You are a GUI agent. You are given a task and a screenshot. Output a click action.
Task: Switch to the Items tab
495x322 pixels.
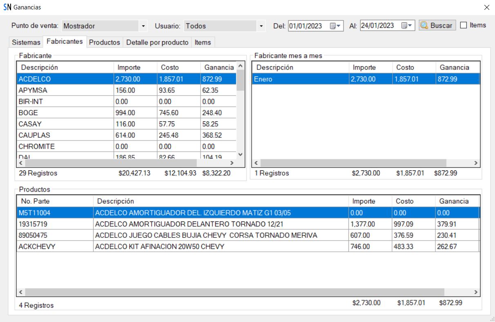pos(203,42)
